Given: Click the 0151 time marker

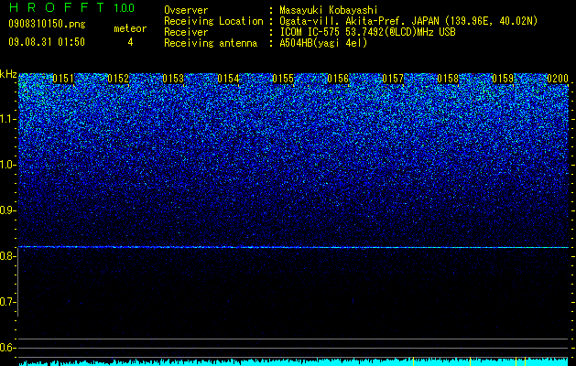Looking at the screenshot, I should 63,79.
